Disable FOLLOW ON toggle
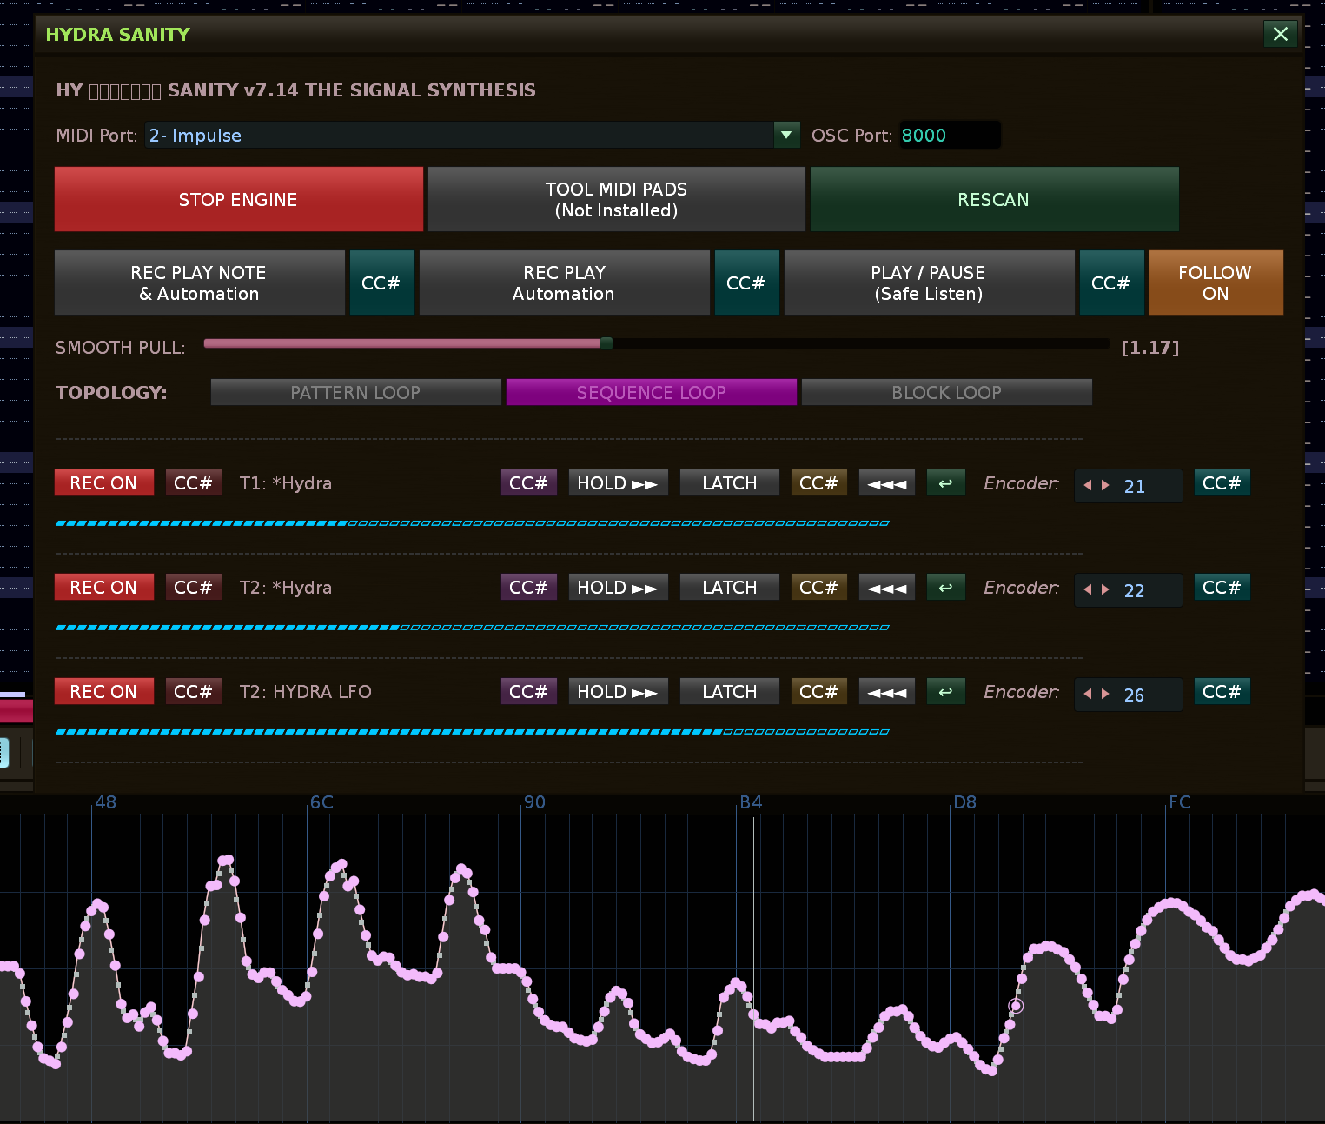Viewport: 1325px width, 1124px height. tap(1215, 283)
